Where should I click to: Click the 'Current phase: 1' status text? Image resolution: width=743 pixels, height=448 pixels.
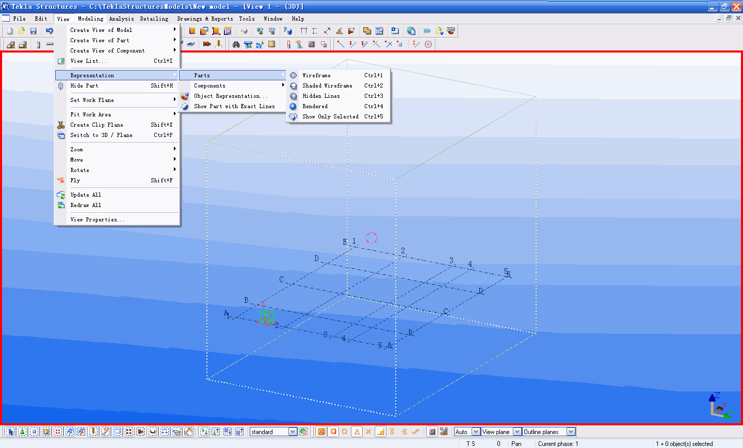pos(558,444)
